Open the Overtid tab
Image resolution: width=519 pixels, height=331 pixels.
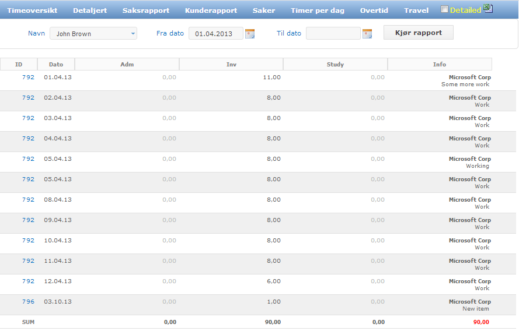(x=374, y=10)
